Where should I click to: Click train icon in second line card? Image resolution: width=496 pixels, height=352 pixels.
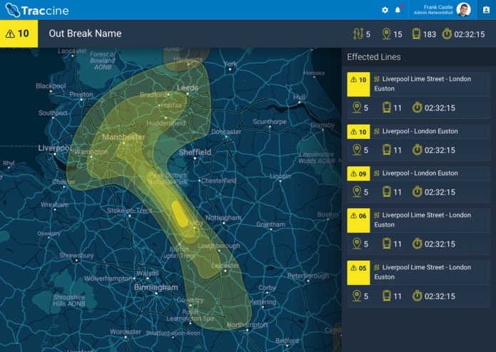click(387, 150)
